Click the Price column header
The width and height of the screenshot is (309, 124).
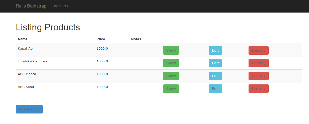(101, 39)
